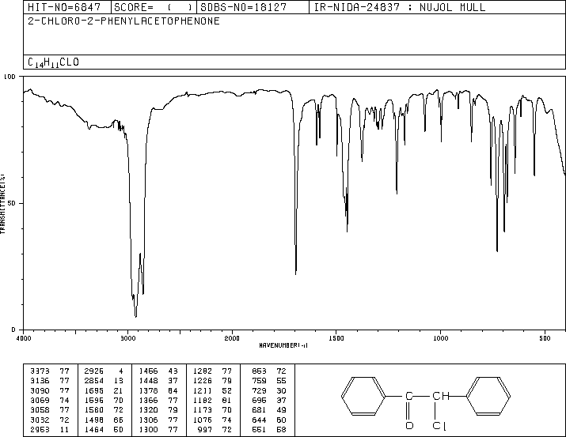Image resolution: width=566 pixels, height=437 pixels.
Task: Select the WAVENUMBER x-axis title
Action: [x=283, y=345]
